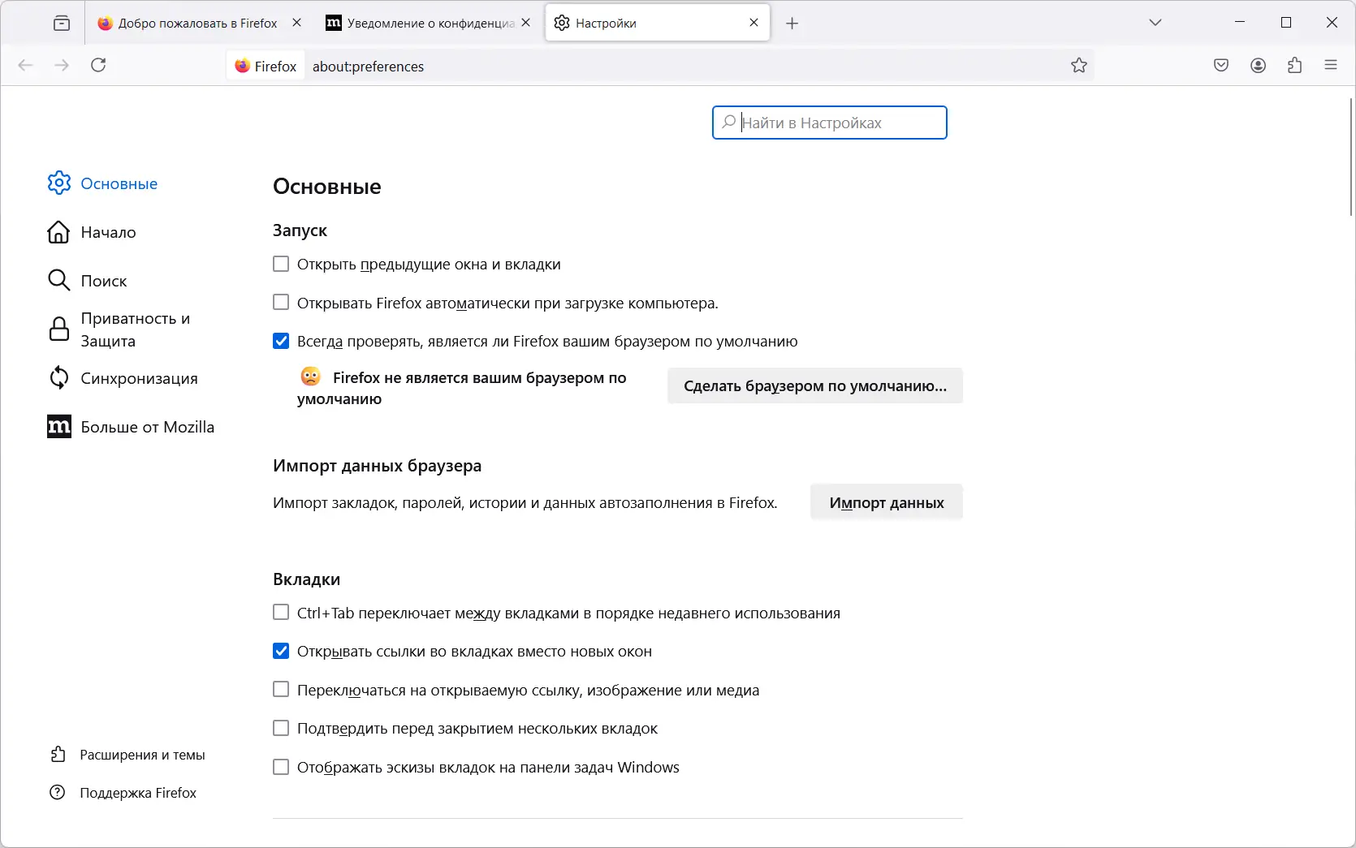1356x848 pixels.
Task: Open a new tab with plus button
Action: click(792, 24)
